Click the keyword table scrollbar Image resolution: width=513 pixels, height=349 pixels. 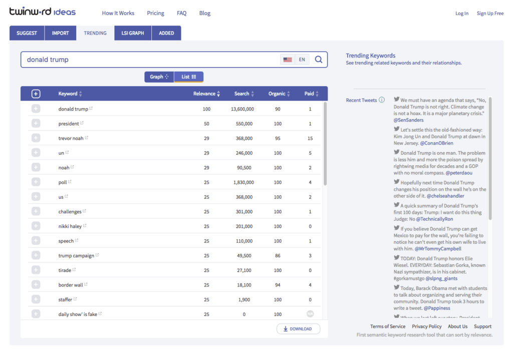(325, 144)
